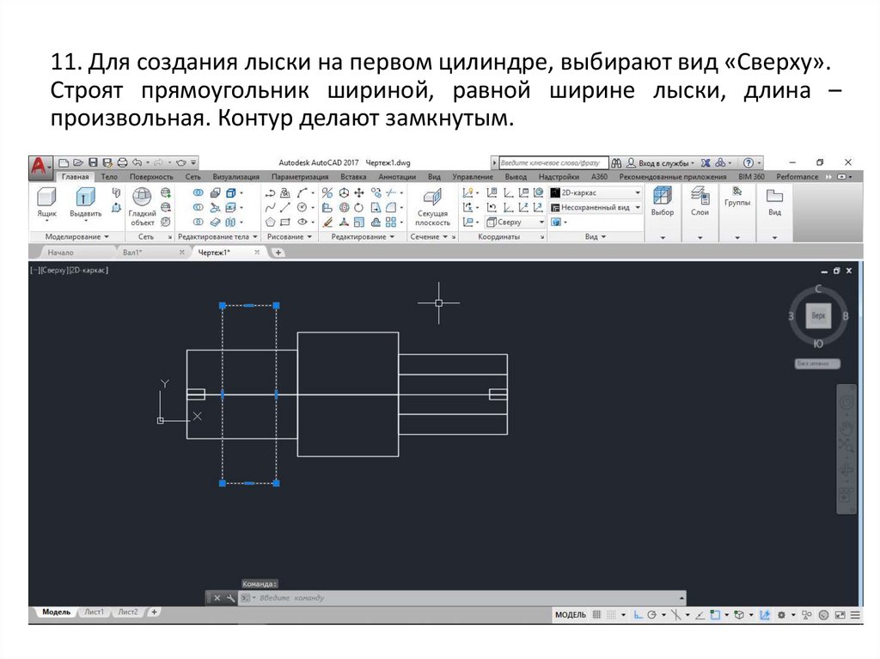Switch to the Вал1 drawing tab

click(x=131, y=253)
